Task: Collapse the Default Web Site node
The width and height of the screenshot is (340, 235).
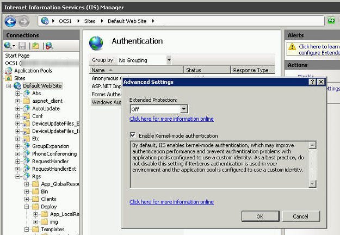Action: 9,86
